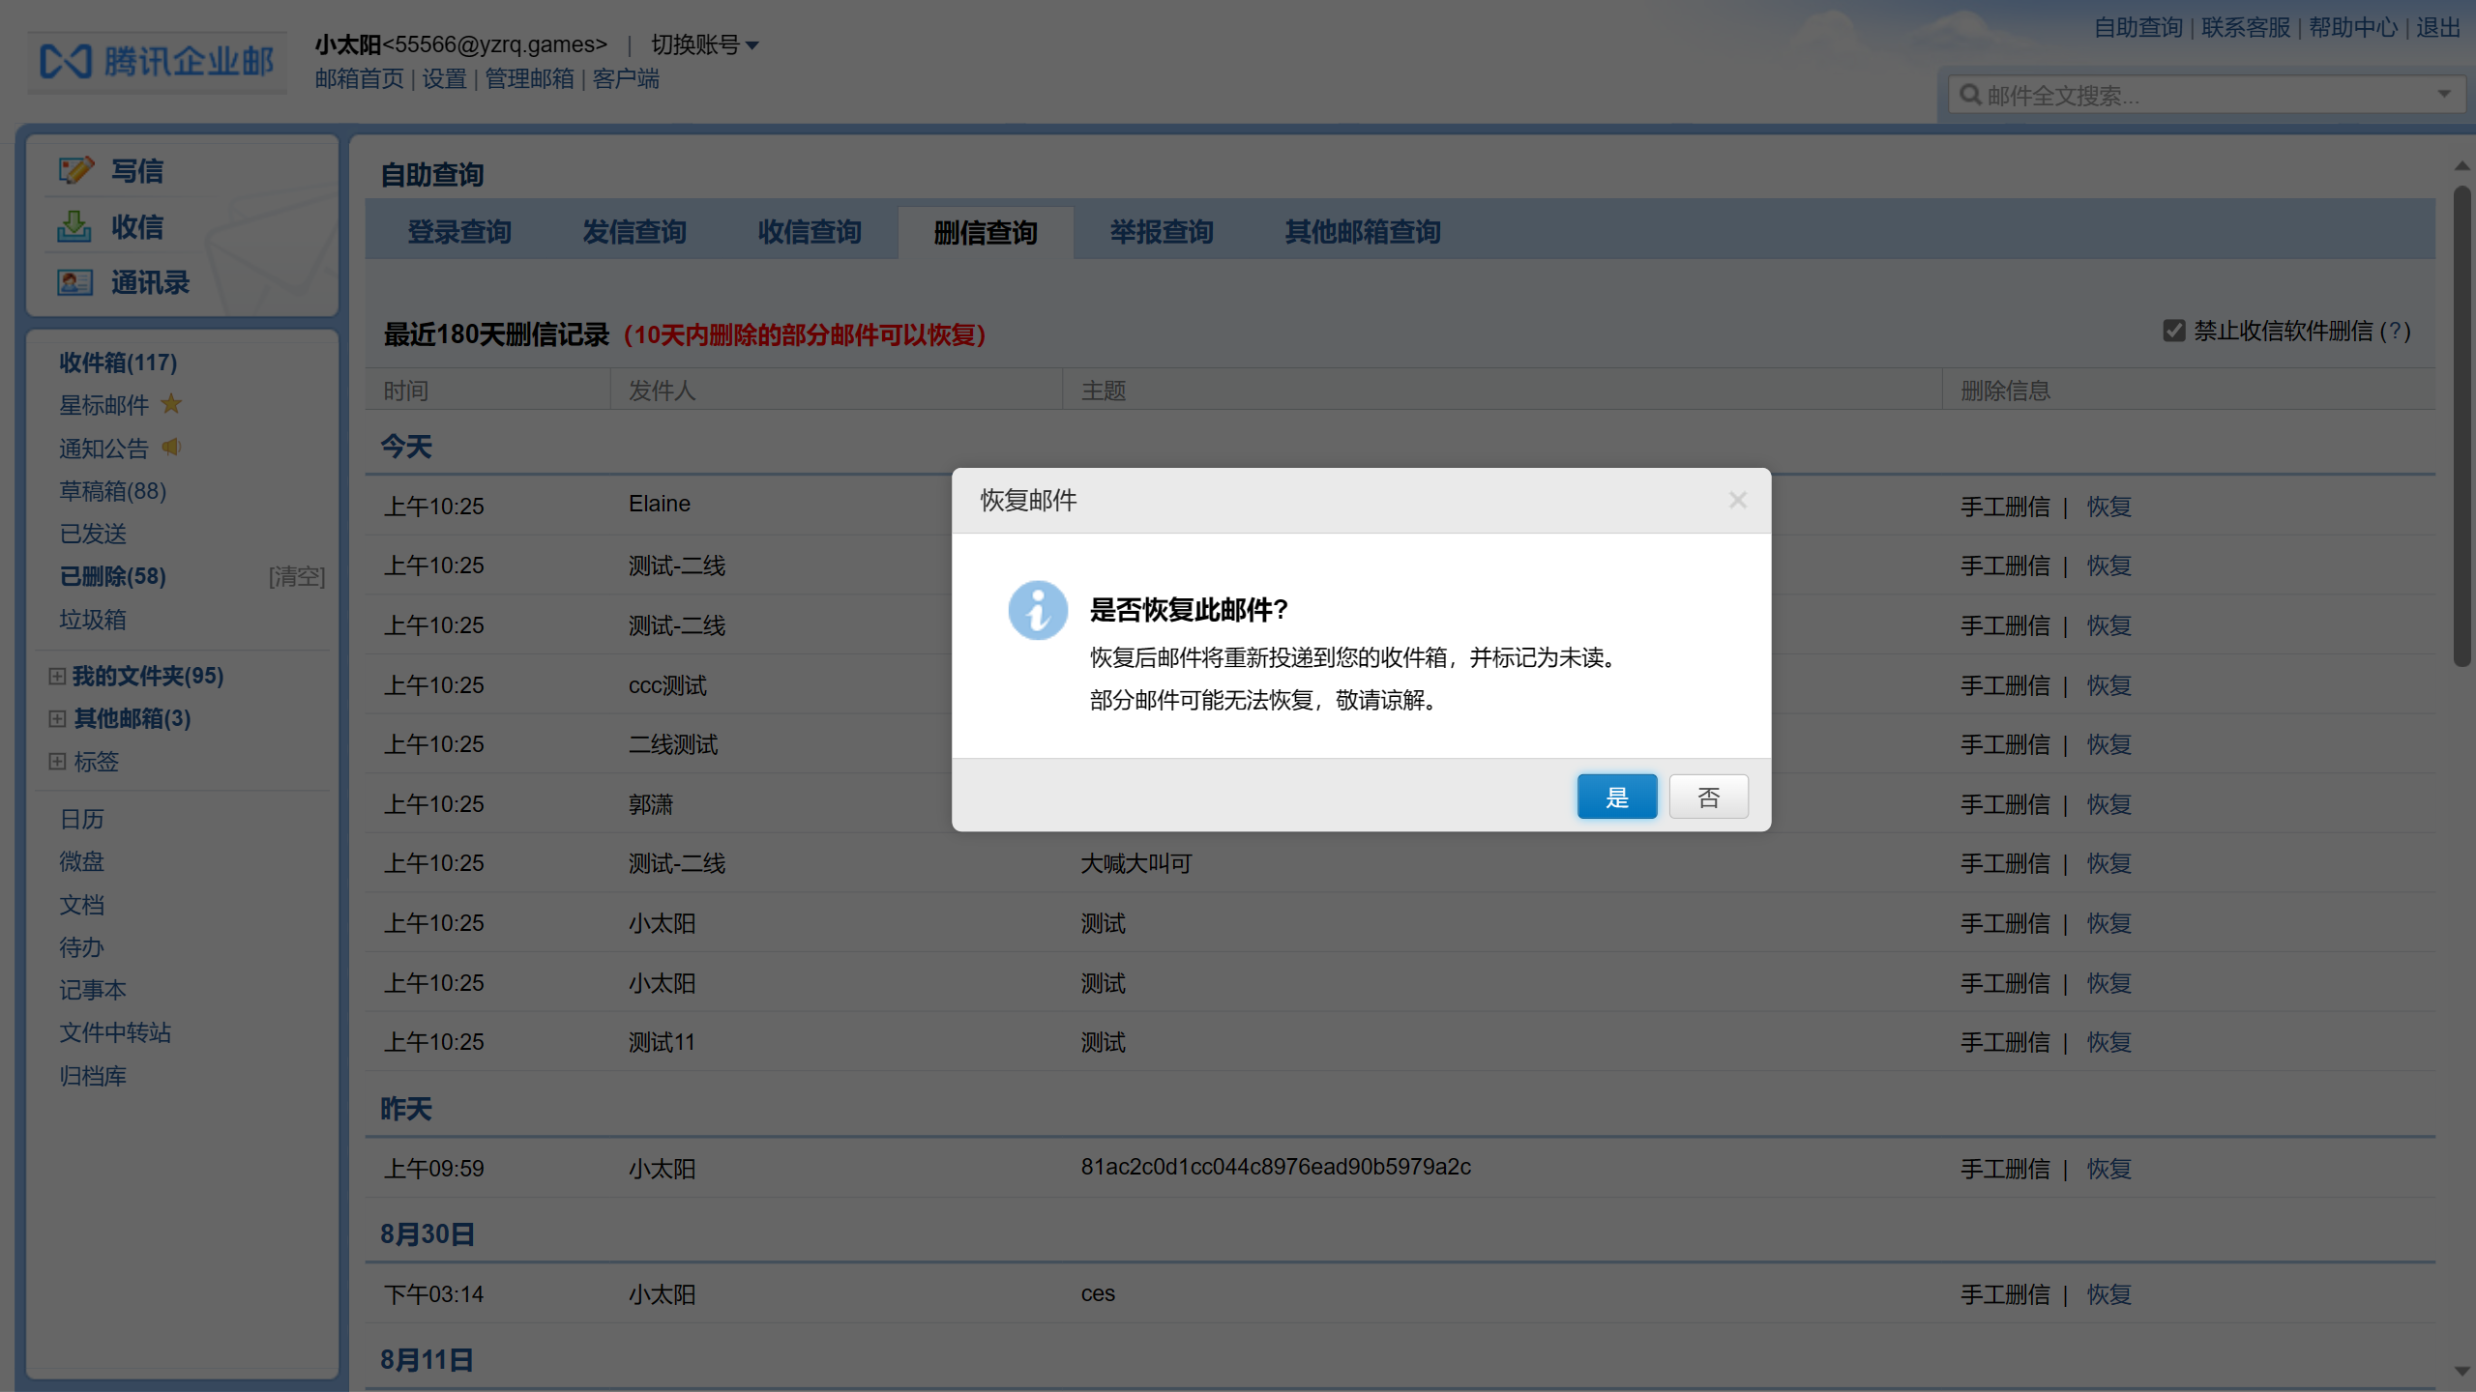This screenshot has height=1392, width=2476.
Task: Open the search options dropdown arrow
Action: (2444, 95)
